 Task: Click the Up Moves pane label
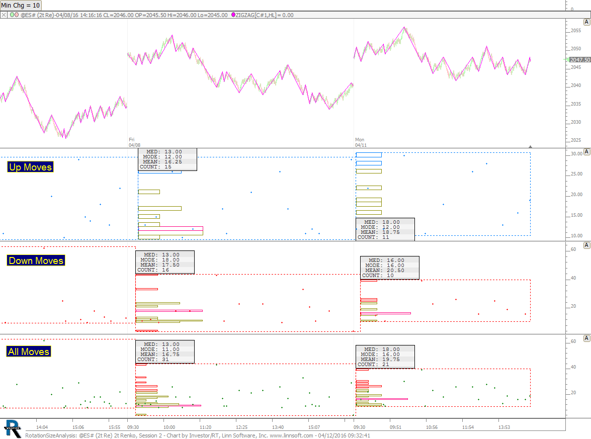click(x=31, y=167)
